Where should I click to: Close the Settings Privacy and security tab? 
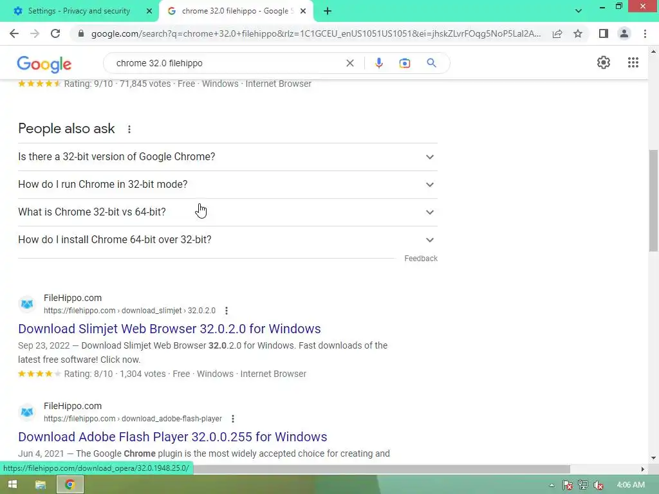149,11
